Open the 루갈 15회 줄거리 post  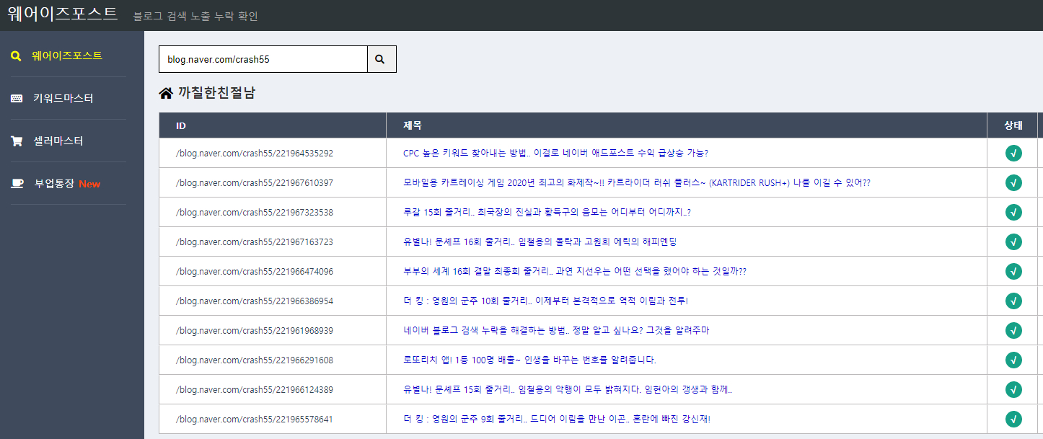[547, 212]
